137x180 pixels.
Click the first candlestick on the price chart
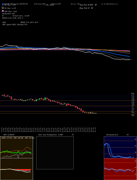(x=2, y=95)
